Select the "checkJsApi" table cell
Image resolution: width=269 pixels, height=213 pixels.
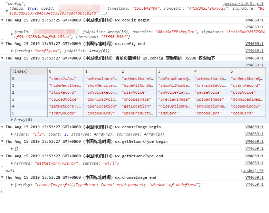click(66, 78)
